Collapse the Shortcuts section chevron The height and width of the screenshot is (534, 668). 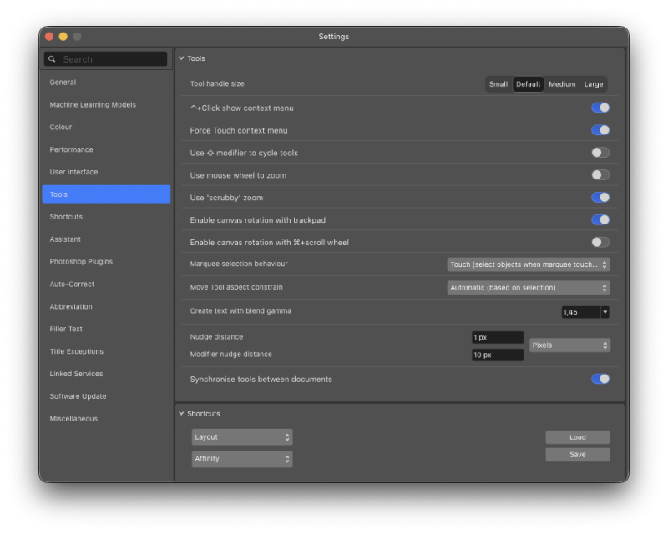(181, 414)
